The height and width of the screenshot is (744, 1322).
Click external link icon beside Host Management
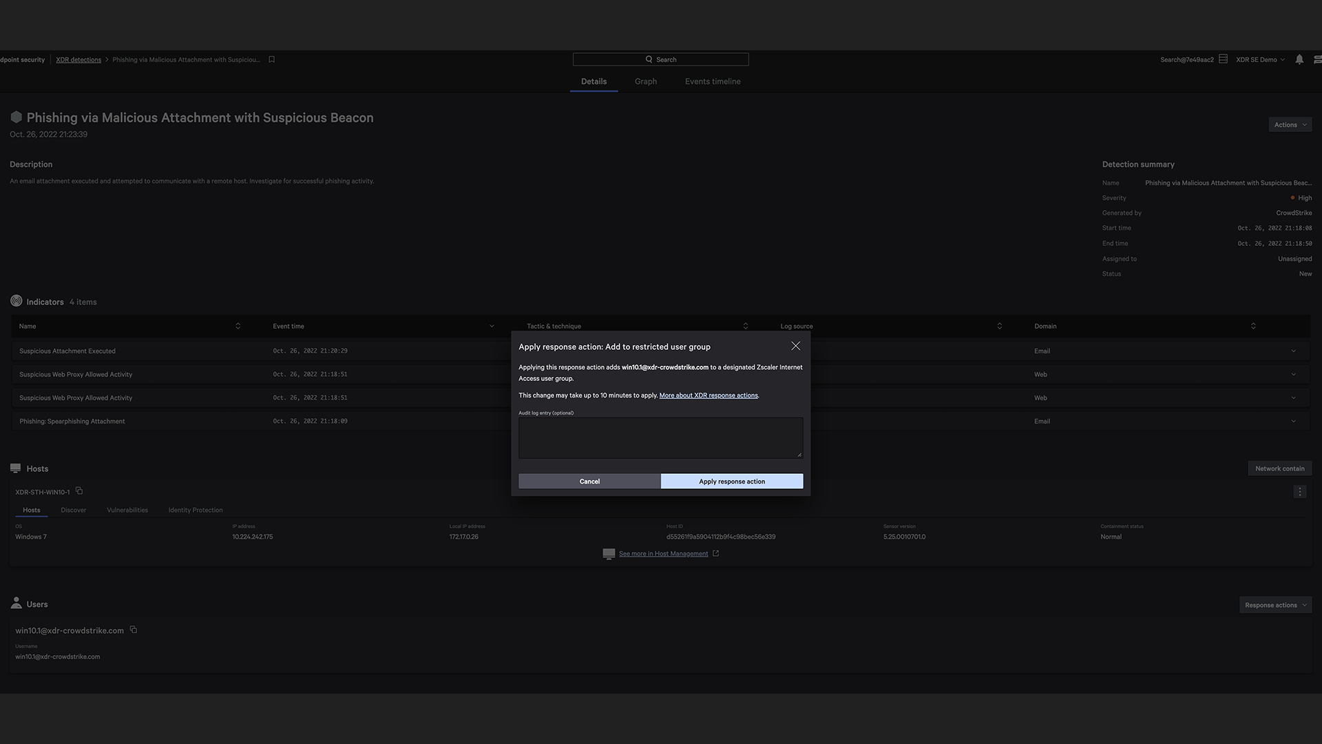point(715,553)
